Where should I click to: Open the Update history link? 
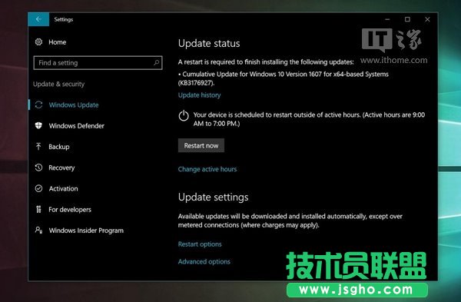coord(199,95)
